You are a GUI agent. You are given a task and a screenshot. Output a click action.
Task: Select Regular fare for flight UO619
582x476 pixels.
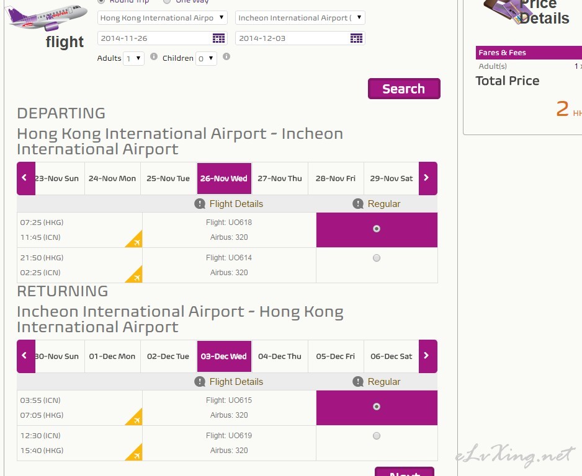(x=377, y=436)
